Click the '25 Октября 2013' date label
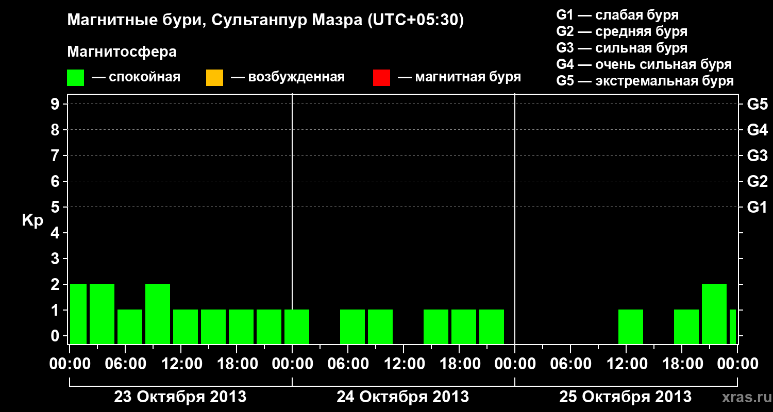 pos(625,397)
